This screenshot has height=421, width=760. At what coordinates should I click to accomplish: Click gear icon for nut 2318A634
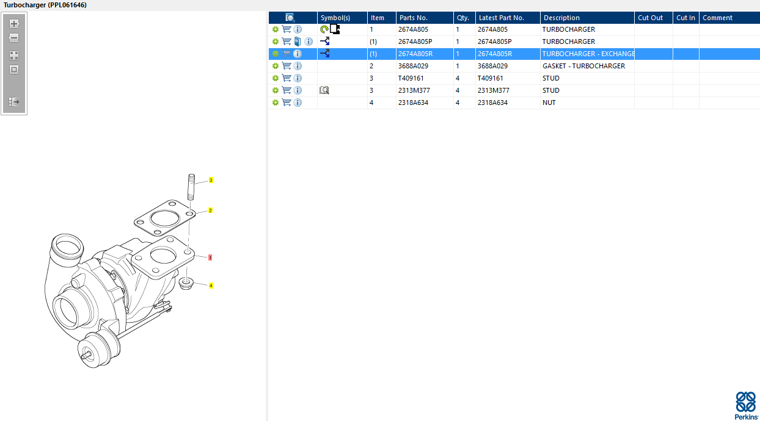click(x=276, y=103)
